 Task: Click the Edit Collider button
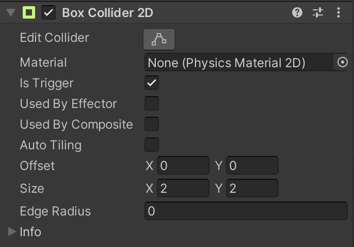[x=159, y=39]
